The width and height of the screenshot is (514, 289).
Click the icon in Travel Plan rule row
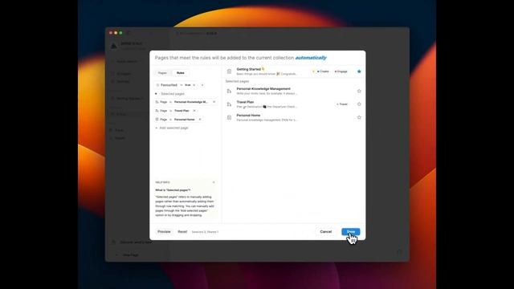tap(157, 111)
